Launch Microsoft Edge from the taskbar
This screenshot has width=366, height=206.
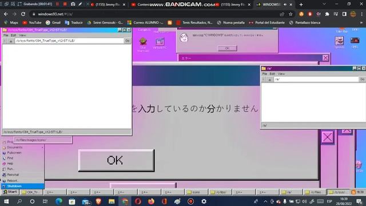[58, 201]
